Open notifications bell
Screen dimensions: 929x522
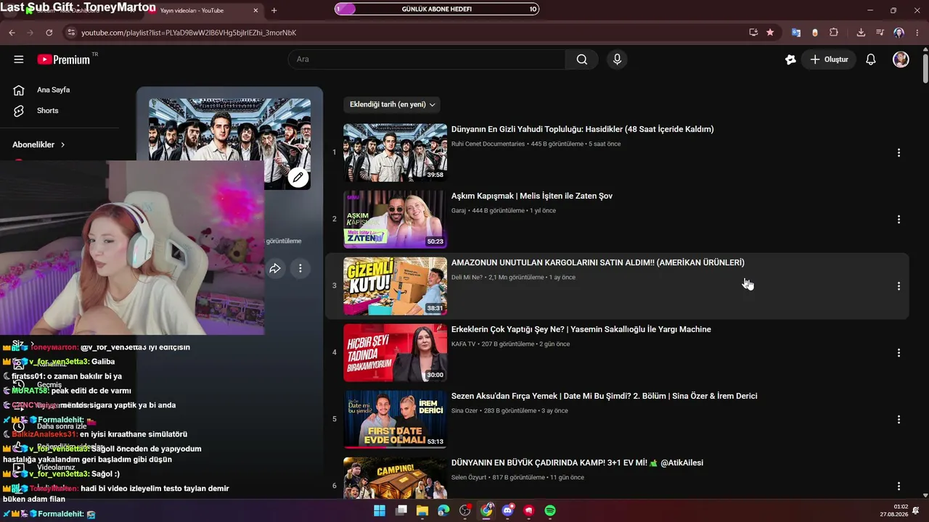[x=871, y=59]
